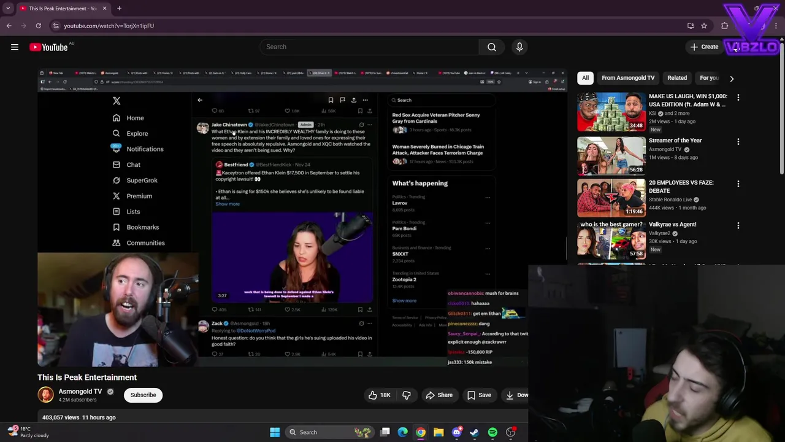Select the From Asmongold TV chip

[628, 78]
